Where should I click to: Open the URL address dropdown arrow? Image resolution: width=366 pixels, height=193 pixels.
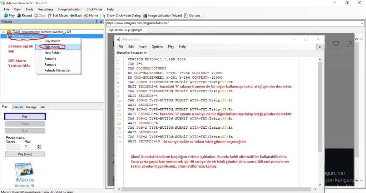pos(362,23)
